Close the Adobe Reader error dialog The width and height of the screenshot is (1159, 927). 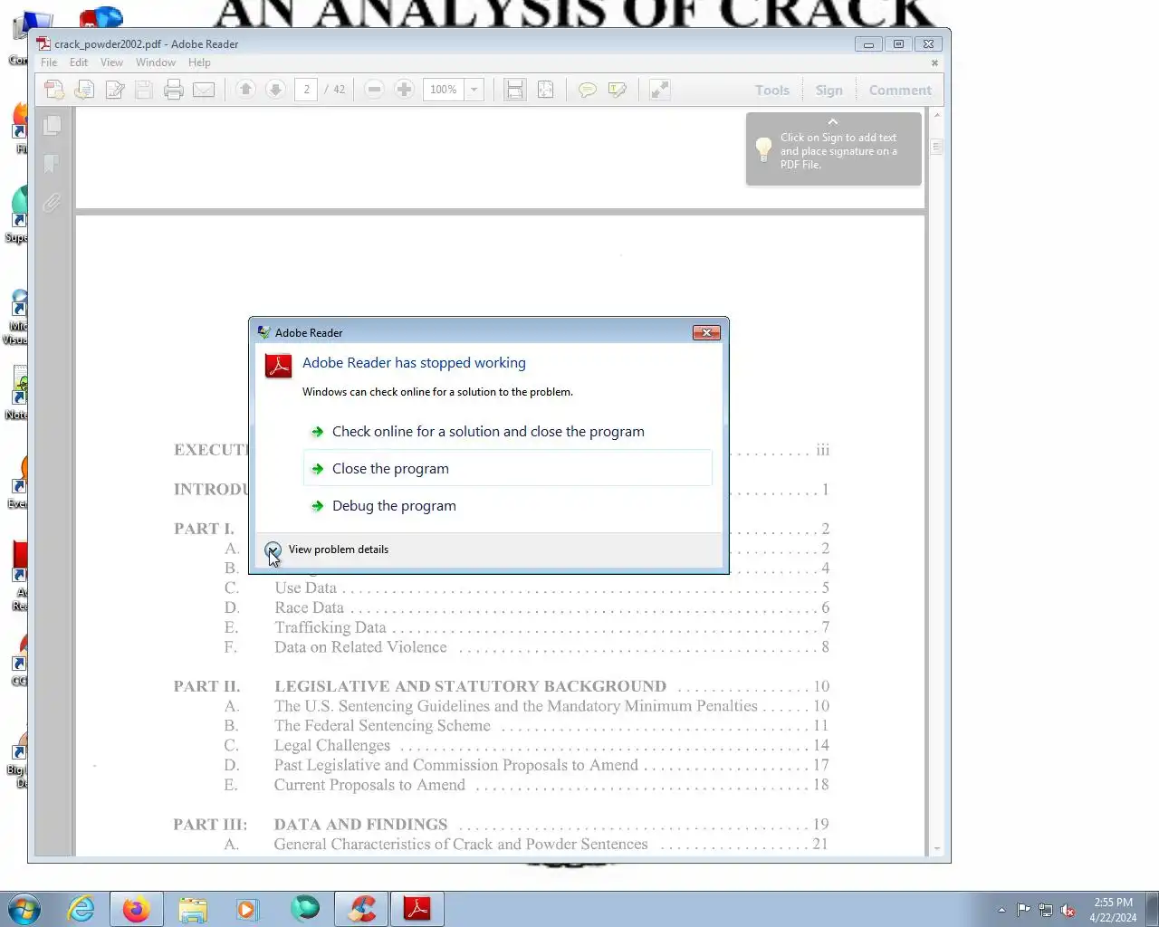click(x=706, y=333)
